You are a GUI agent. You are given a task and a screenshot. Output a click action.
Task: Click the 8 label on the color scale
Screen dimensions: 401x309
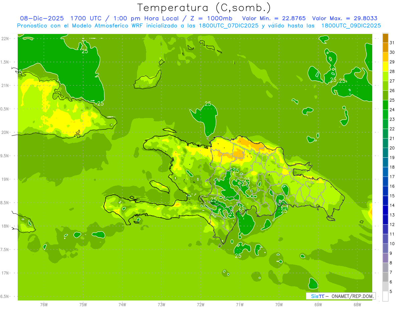391,263
